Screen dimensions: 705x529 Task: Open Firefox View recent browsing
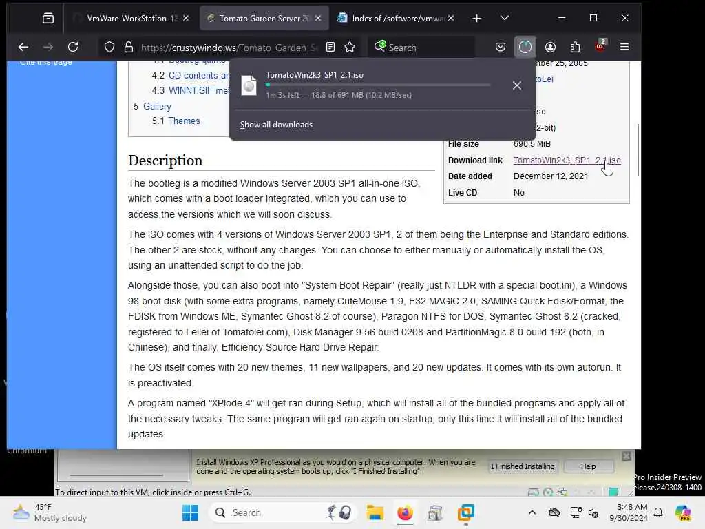coord(48,19)
